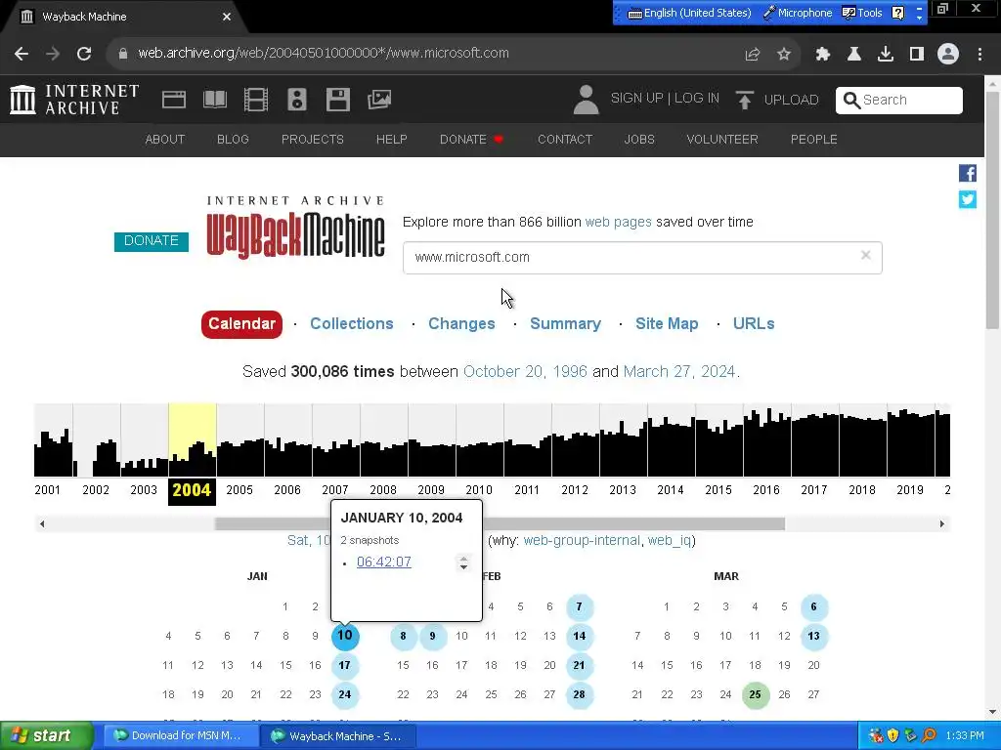This screenshot has width=1001, height=750.
Task: Open Chrome profile avatar
Action: coord(948,54)
